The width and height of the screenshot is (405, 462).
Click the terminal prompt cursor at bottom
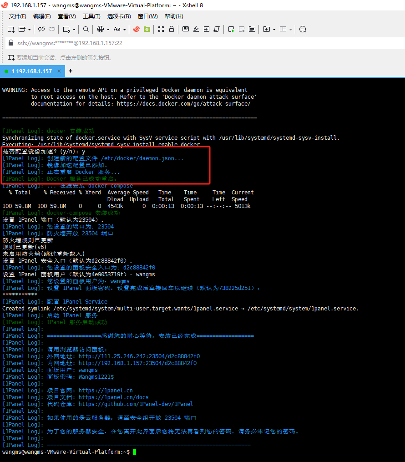[134, 452]
